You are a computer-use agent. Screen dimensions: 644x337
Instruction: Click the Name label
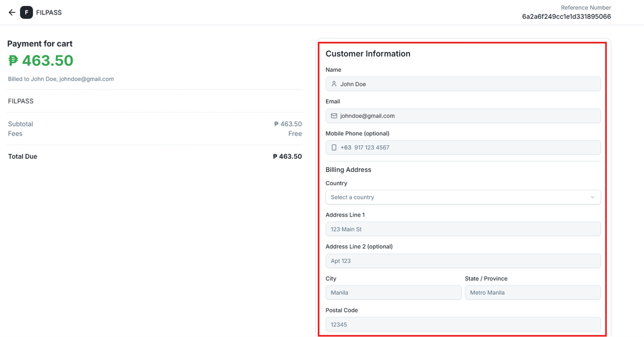pyautogui.click(x=333, y=70)
